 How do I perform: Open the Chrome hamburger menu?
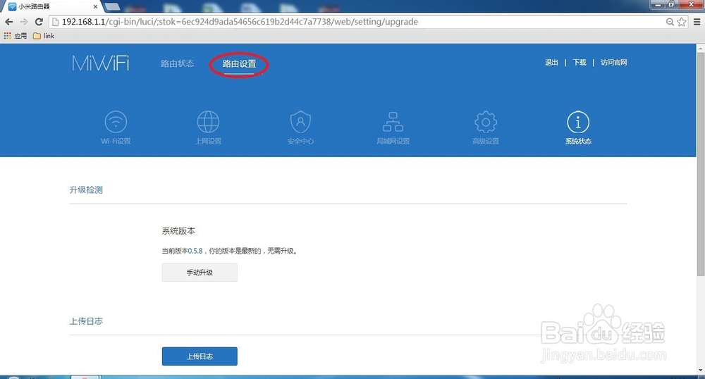[697, 22]
